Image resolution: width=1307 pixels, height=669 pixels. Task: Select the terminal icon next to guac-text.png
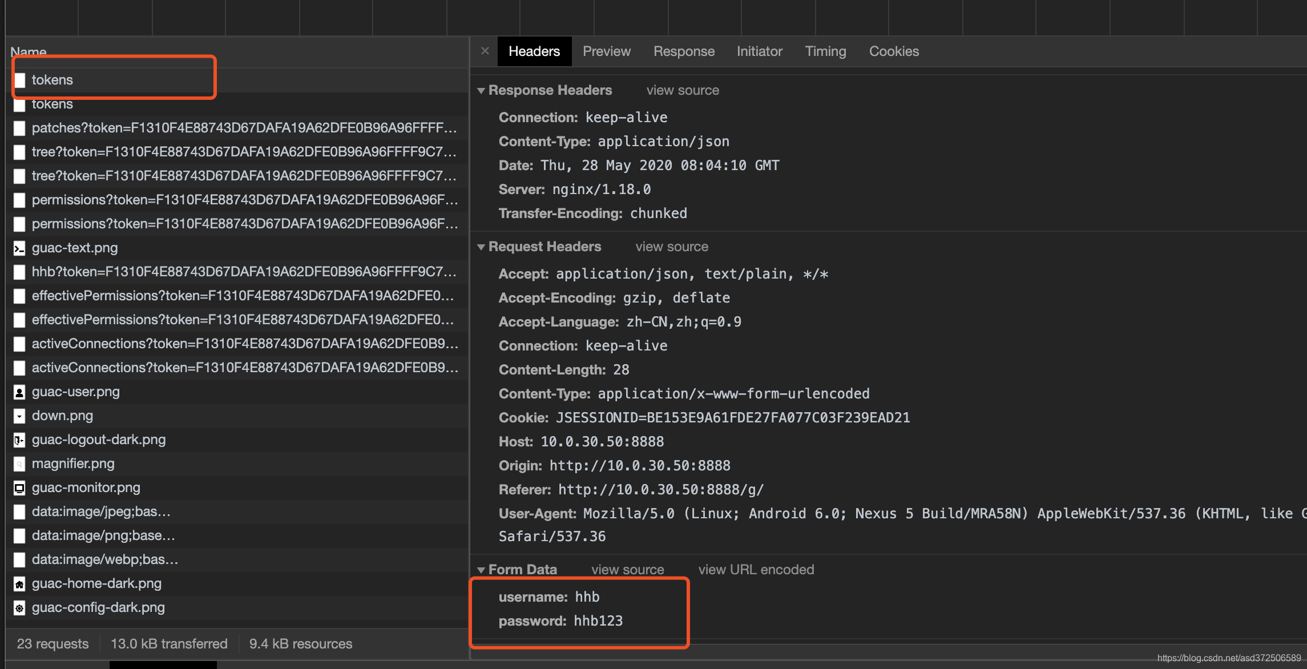click(20, 248)
